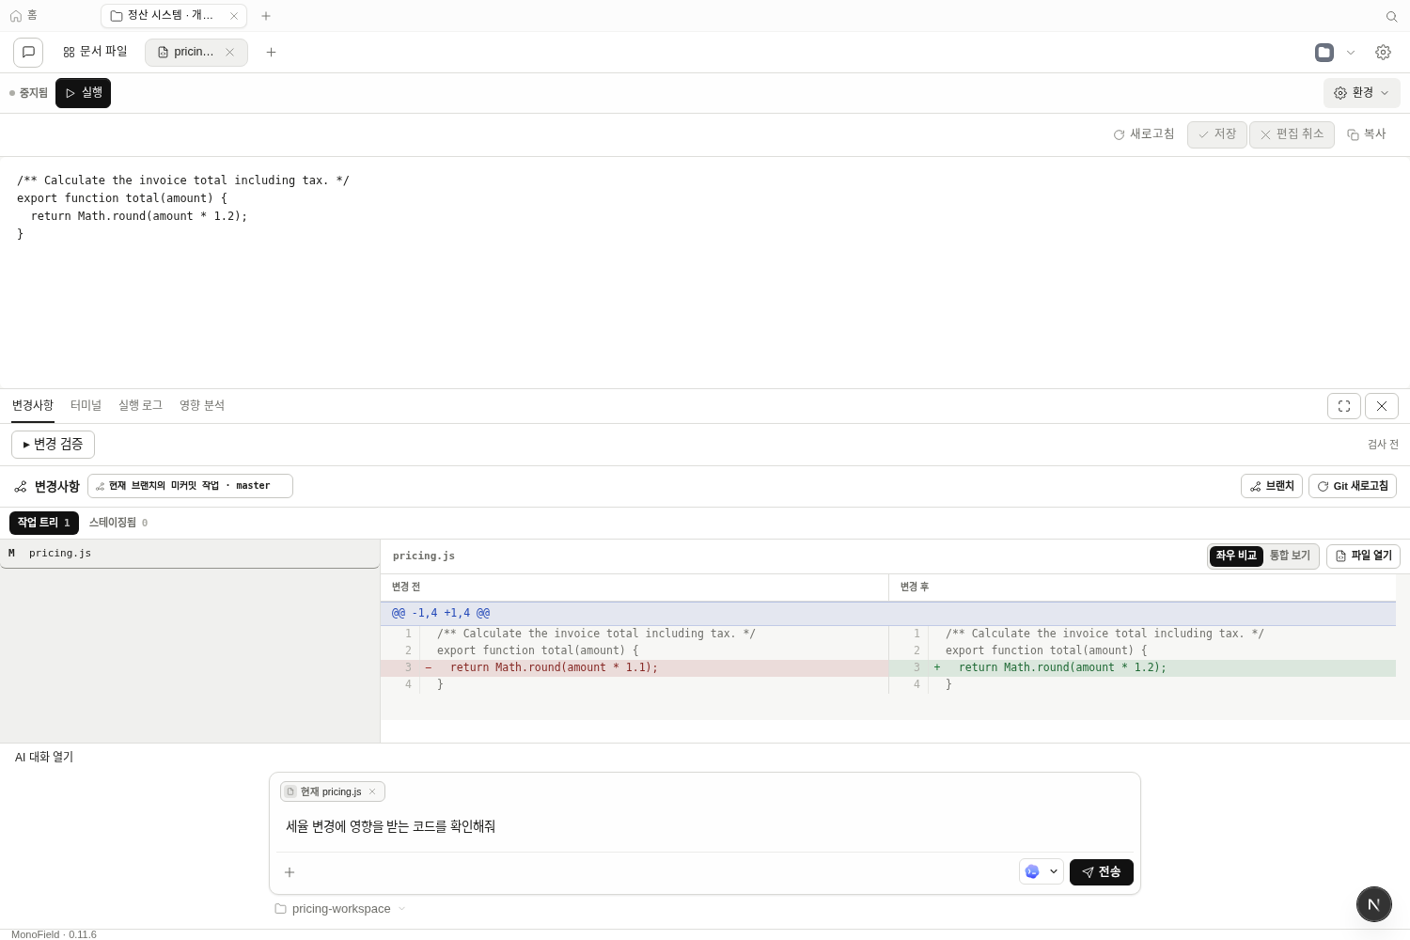Open the 실행 로그 tab
The image size is (1410, 940).
click(140, 406)
